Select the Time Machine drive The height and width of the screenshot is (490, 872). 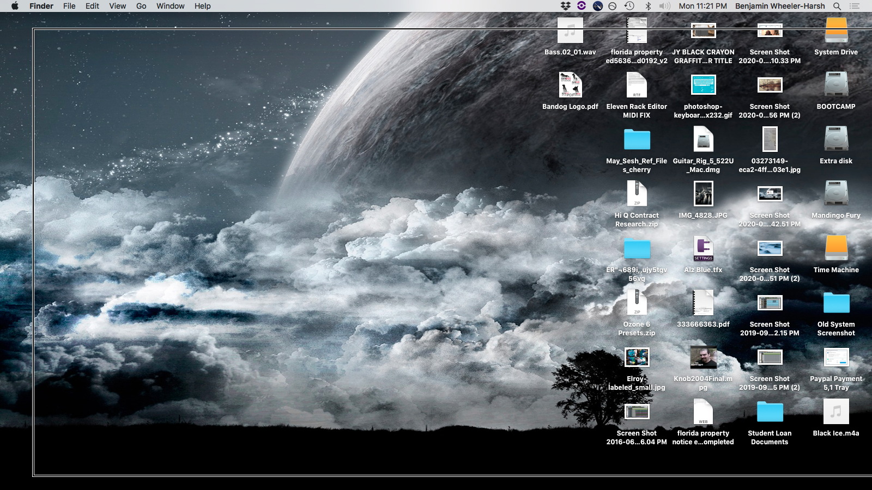click(x=836, y=248)
